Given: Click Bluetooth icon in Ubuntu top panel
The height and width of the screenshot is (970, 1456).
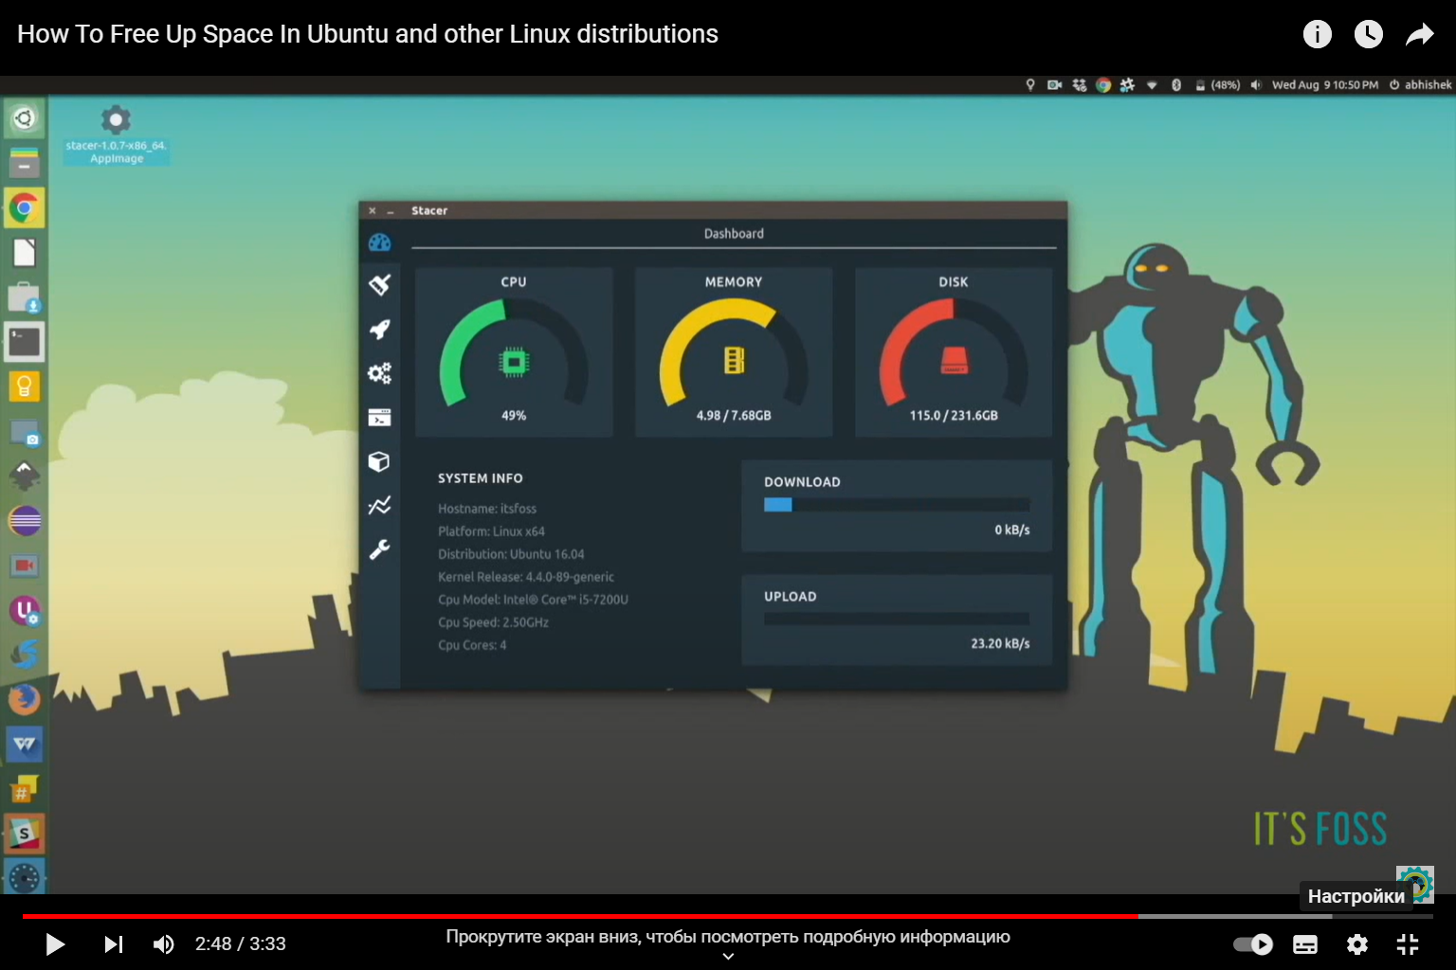Looking at the screenshot, I should pyautogui.click(x=1176, y=85).
